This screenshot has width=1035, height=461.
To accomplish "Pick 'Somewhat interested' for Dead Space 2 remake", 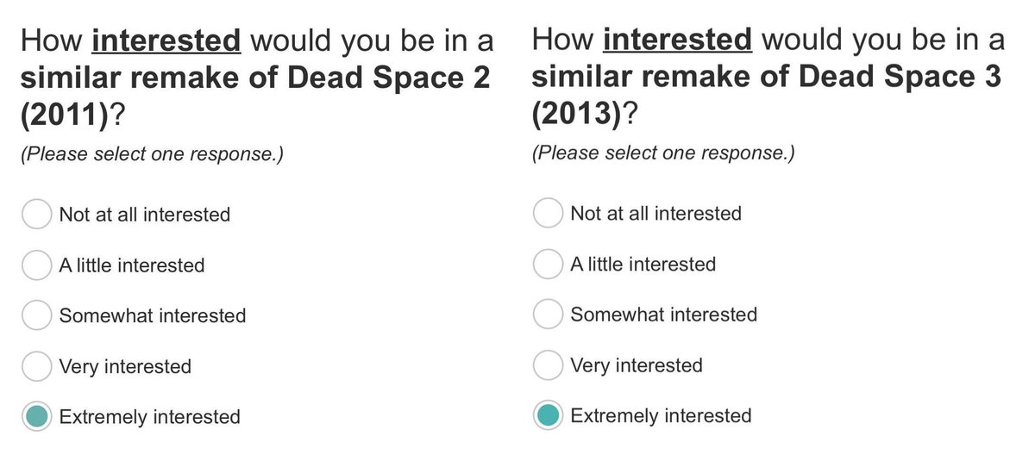I will (35, 315).
